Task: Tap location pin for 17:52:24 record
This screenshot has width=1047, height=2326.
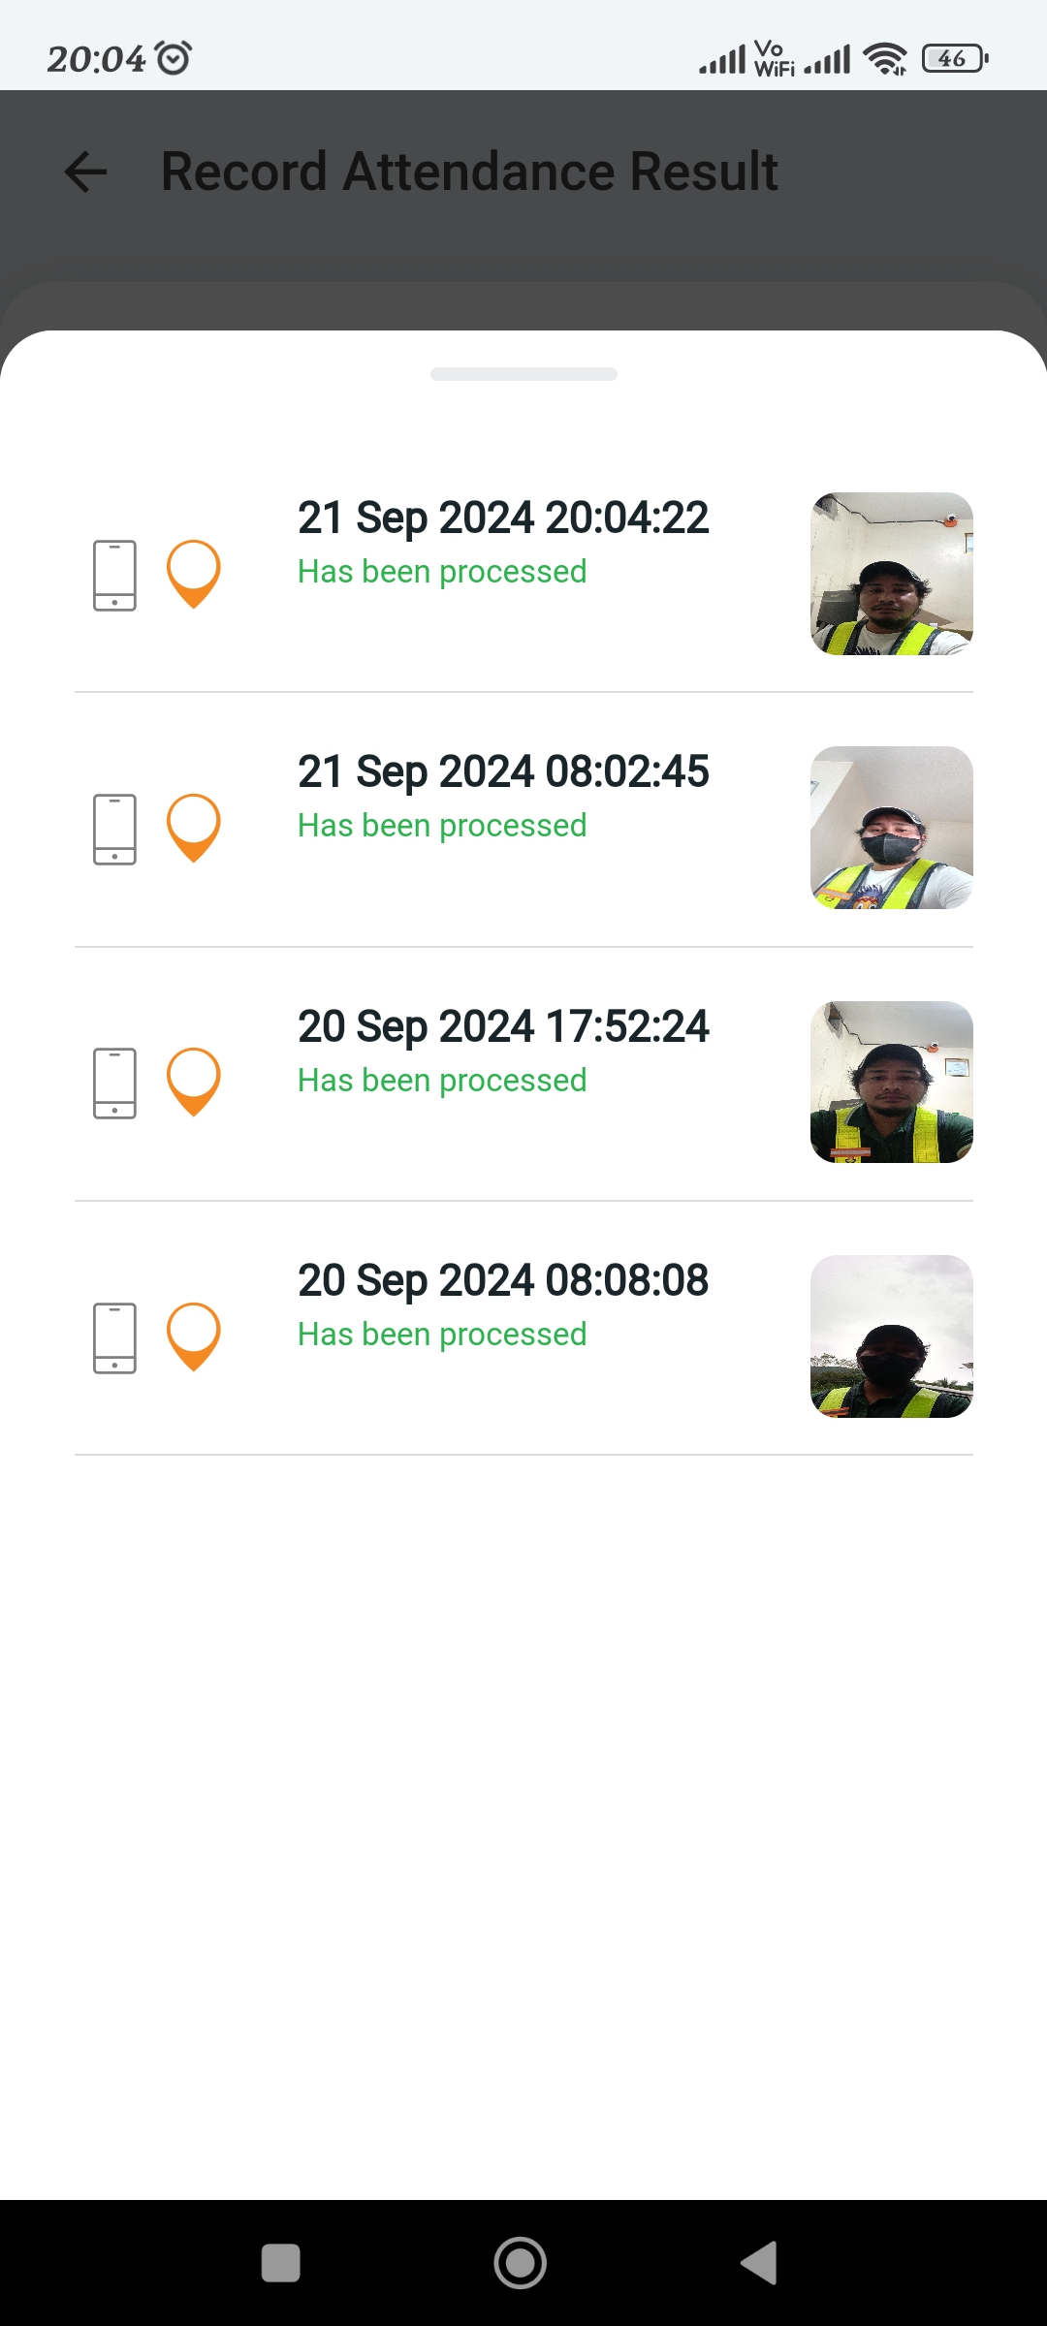Action: coord(194,1081)
